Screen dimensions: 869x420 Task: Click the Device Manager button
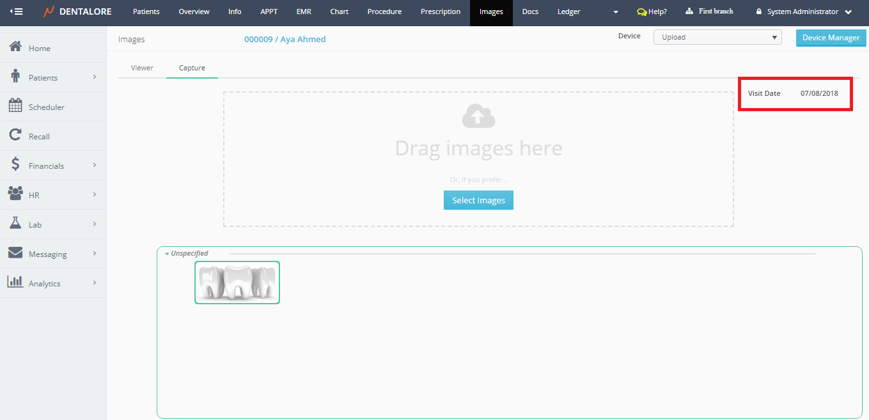tap(831, 38)
